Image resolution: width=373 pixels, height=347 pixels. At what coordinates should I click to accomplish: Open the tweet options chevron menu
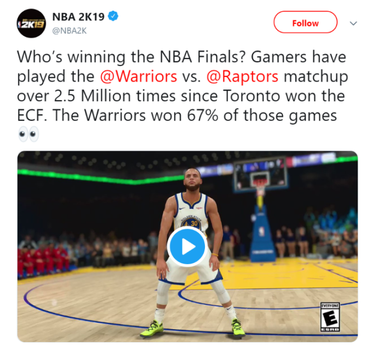click(x=354, y=23)
